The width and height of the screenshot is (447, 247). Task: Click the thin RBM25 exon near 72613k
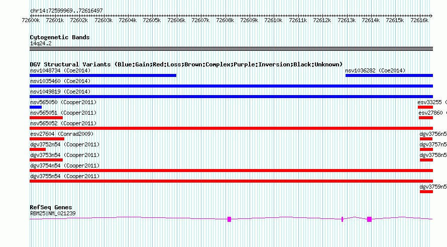[x=342, y=219]
